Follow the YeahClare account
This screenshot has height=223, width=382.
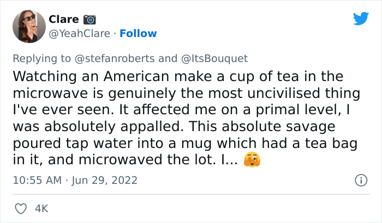[x=138, y=34]
